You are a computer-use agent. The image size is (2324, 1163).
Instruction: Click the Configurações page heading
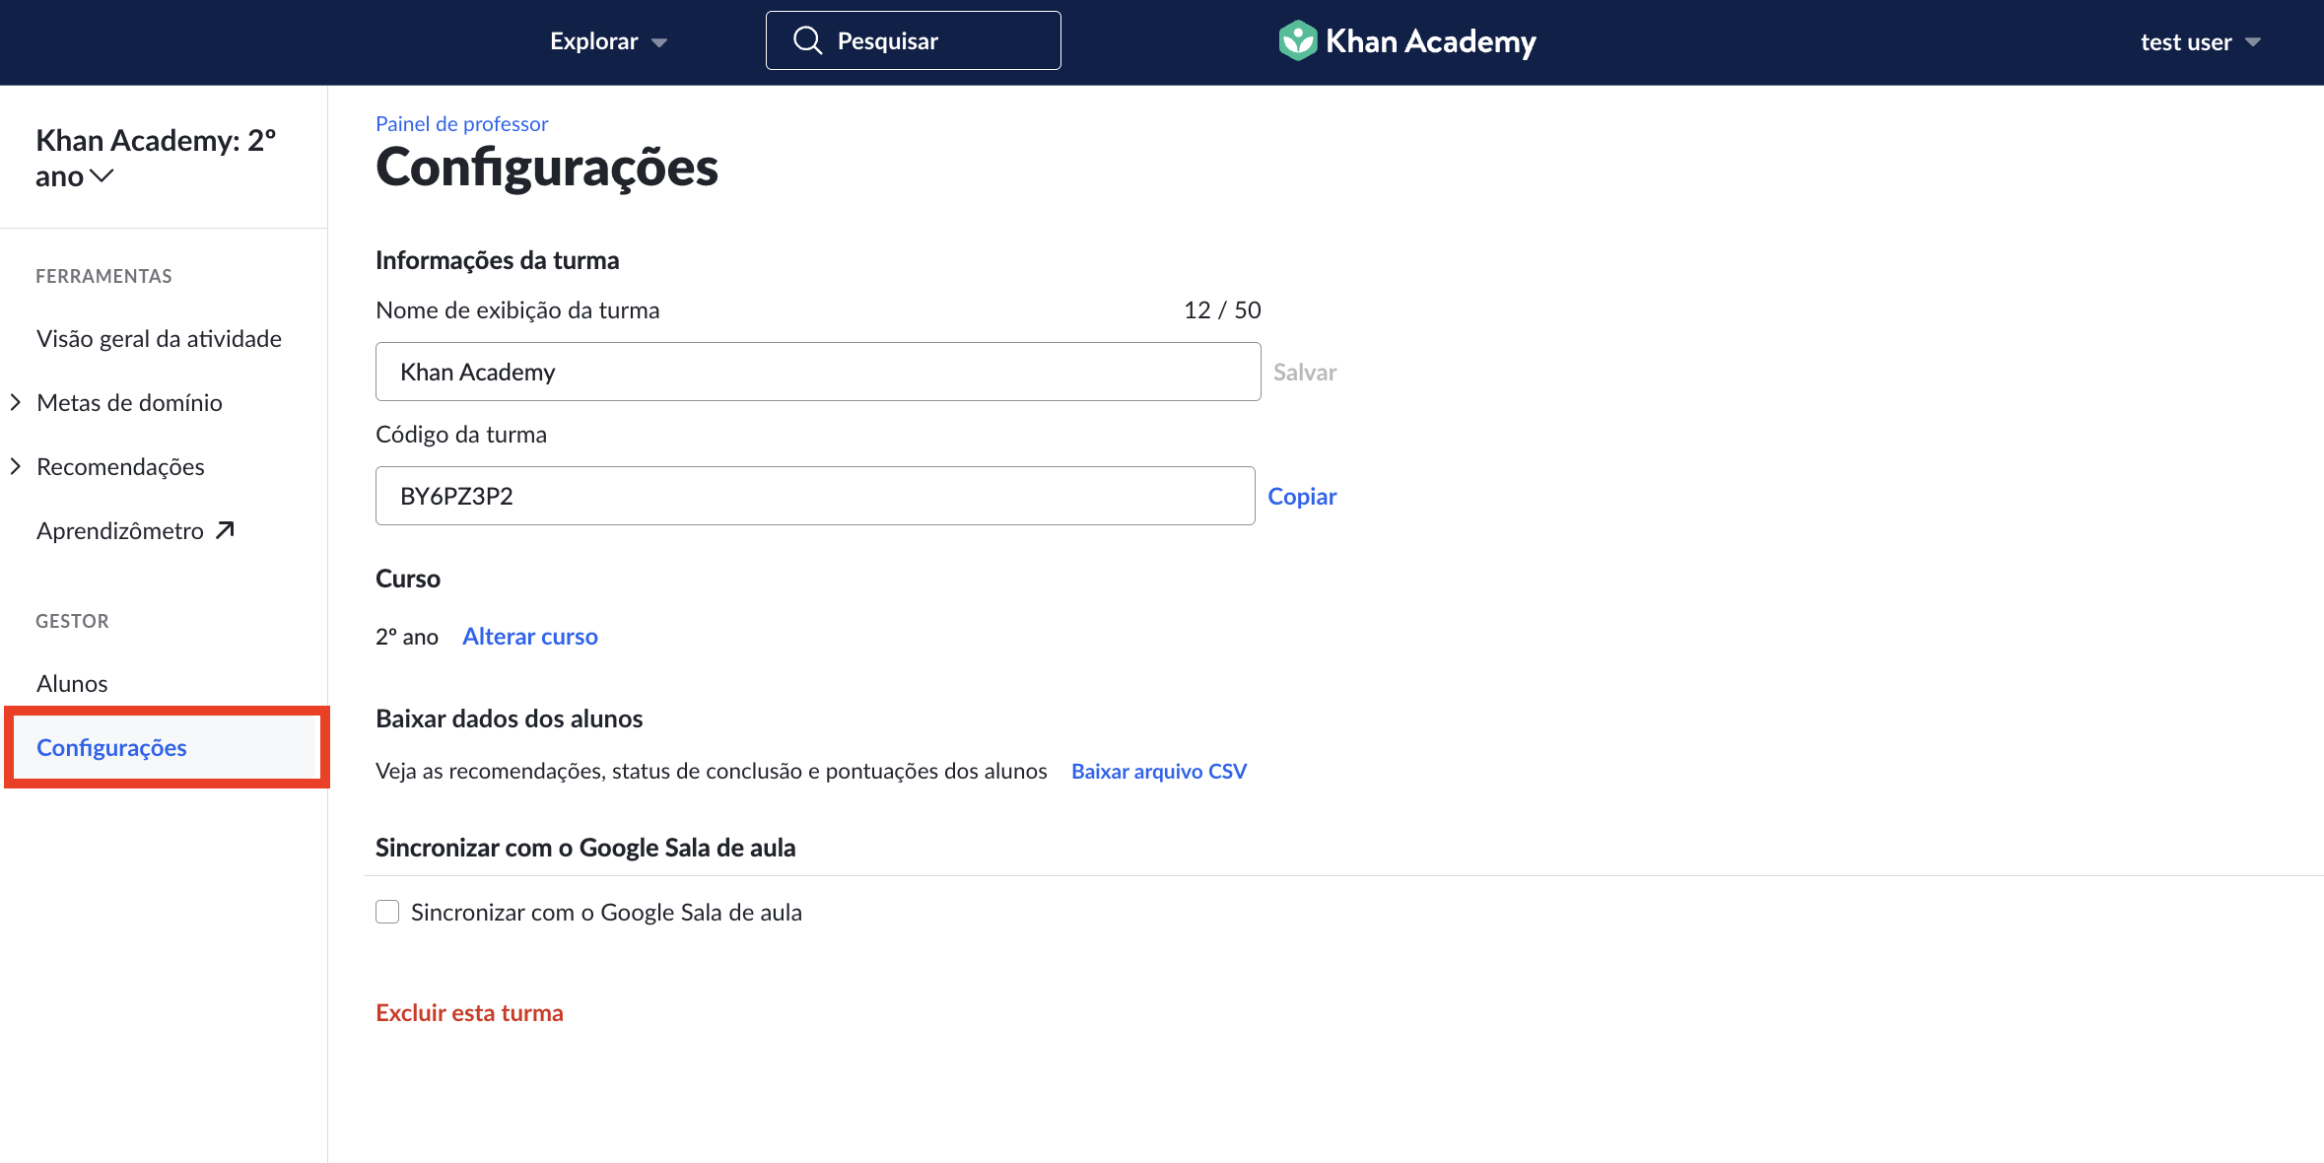click(547, 167)
